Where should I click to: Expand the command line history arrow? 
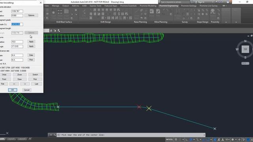coord(204,135)
